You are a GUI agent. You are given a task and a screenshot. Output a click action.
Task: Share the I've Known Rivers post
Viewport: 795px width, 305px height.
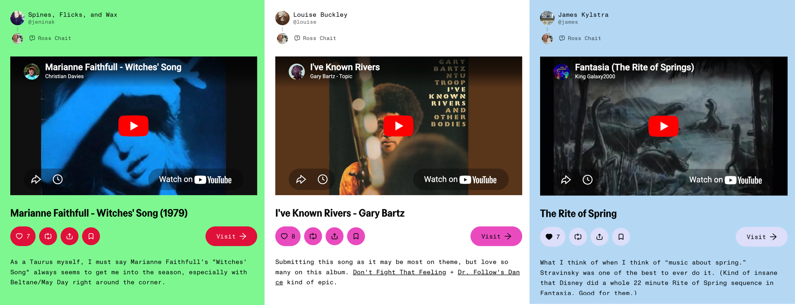click(x=335, y=236)
